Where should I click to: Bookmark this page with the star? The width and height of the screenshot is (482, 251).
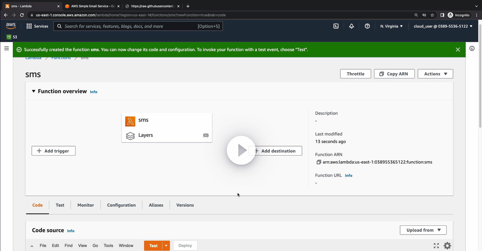pos(432,15)
